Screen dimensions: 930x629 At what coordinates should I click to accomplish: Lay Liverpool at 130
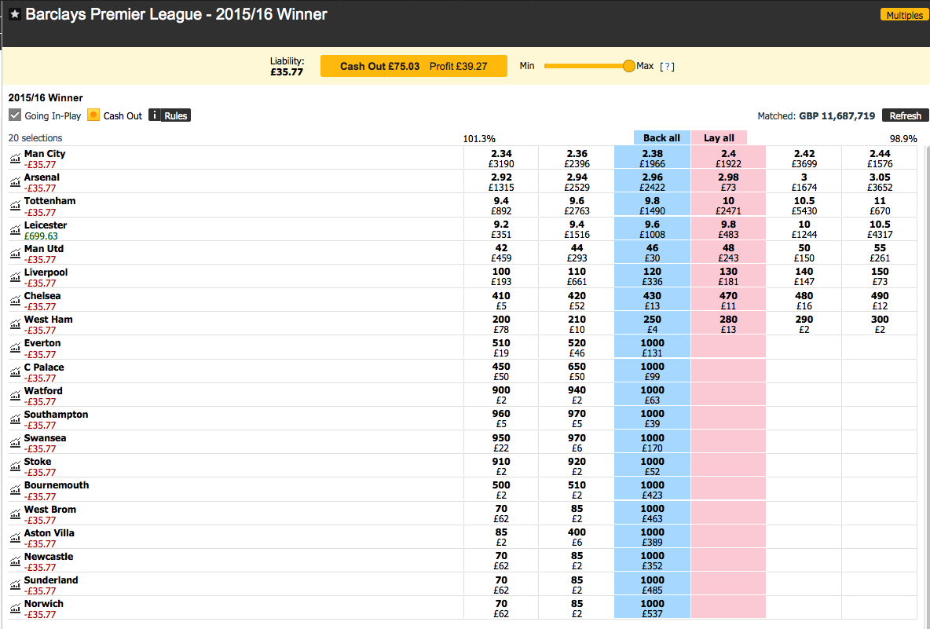(x=728, y=277)
